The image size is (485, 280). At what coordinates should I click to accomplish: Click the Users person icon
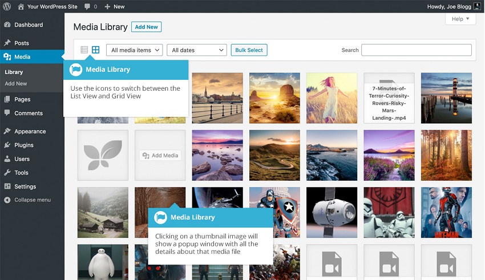(7, 159)
